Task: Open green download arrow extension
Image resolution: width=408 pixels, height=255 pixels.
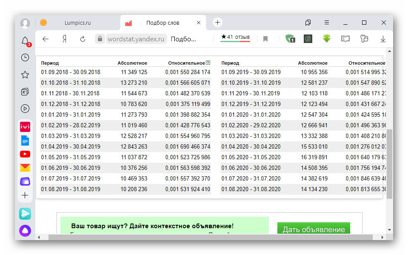Action: 327,39
